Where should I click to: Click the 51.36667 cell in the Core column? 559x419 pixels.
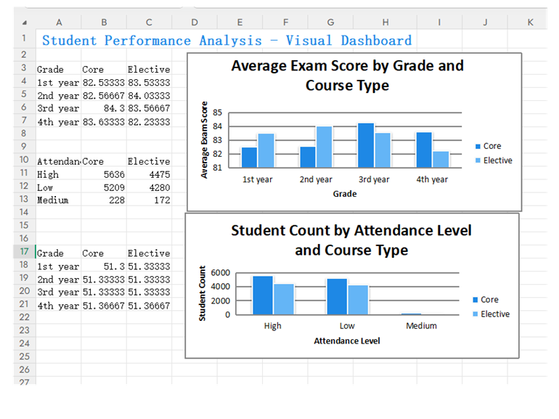coord(104,306)
